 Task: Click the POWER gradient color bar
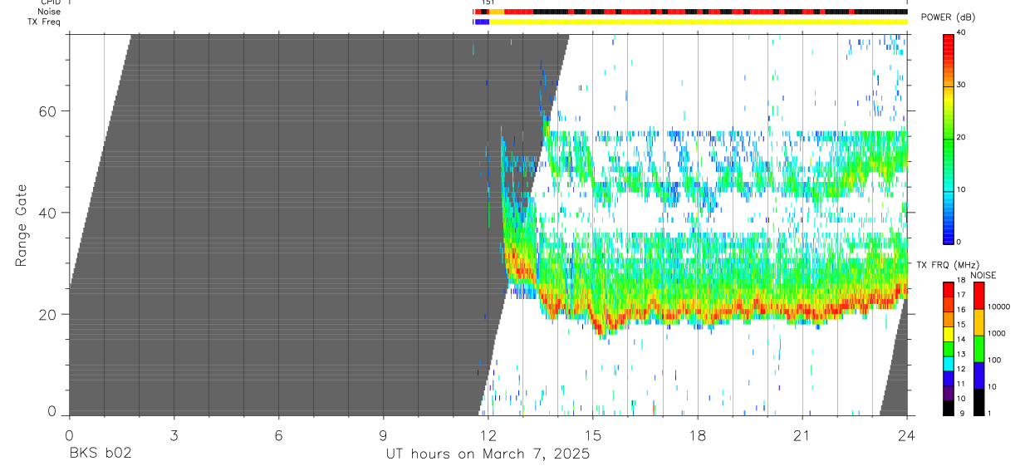949,138
